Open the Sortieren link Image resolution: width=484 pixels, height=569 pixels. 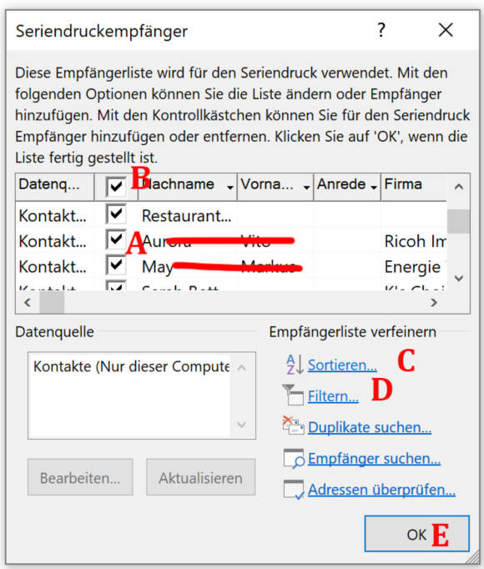coord(342,365)
